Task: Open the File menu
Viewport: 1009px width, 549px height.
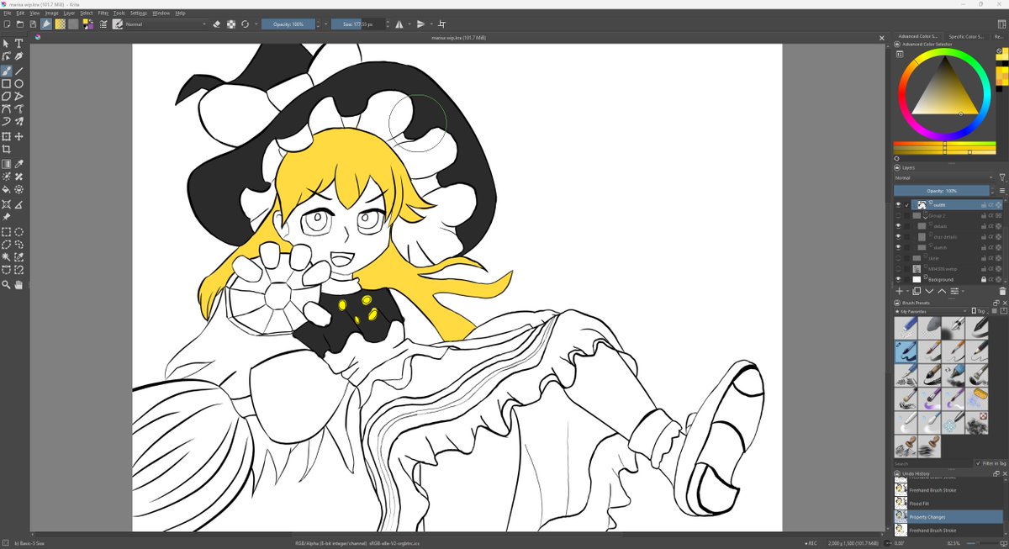Action: click(7, 13)
